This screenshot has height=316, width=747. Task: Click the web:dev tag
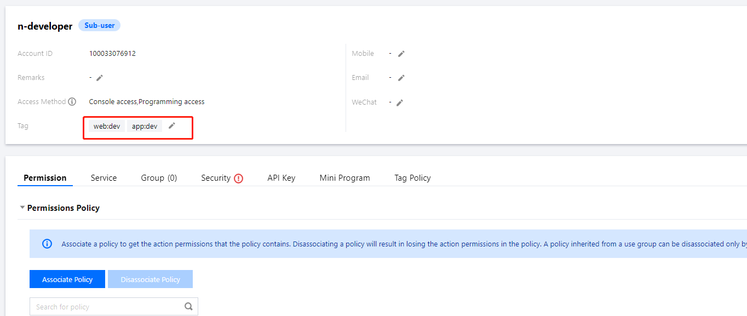pyautogui.click(x=107, y=127)
